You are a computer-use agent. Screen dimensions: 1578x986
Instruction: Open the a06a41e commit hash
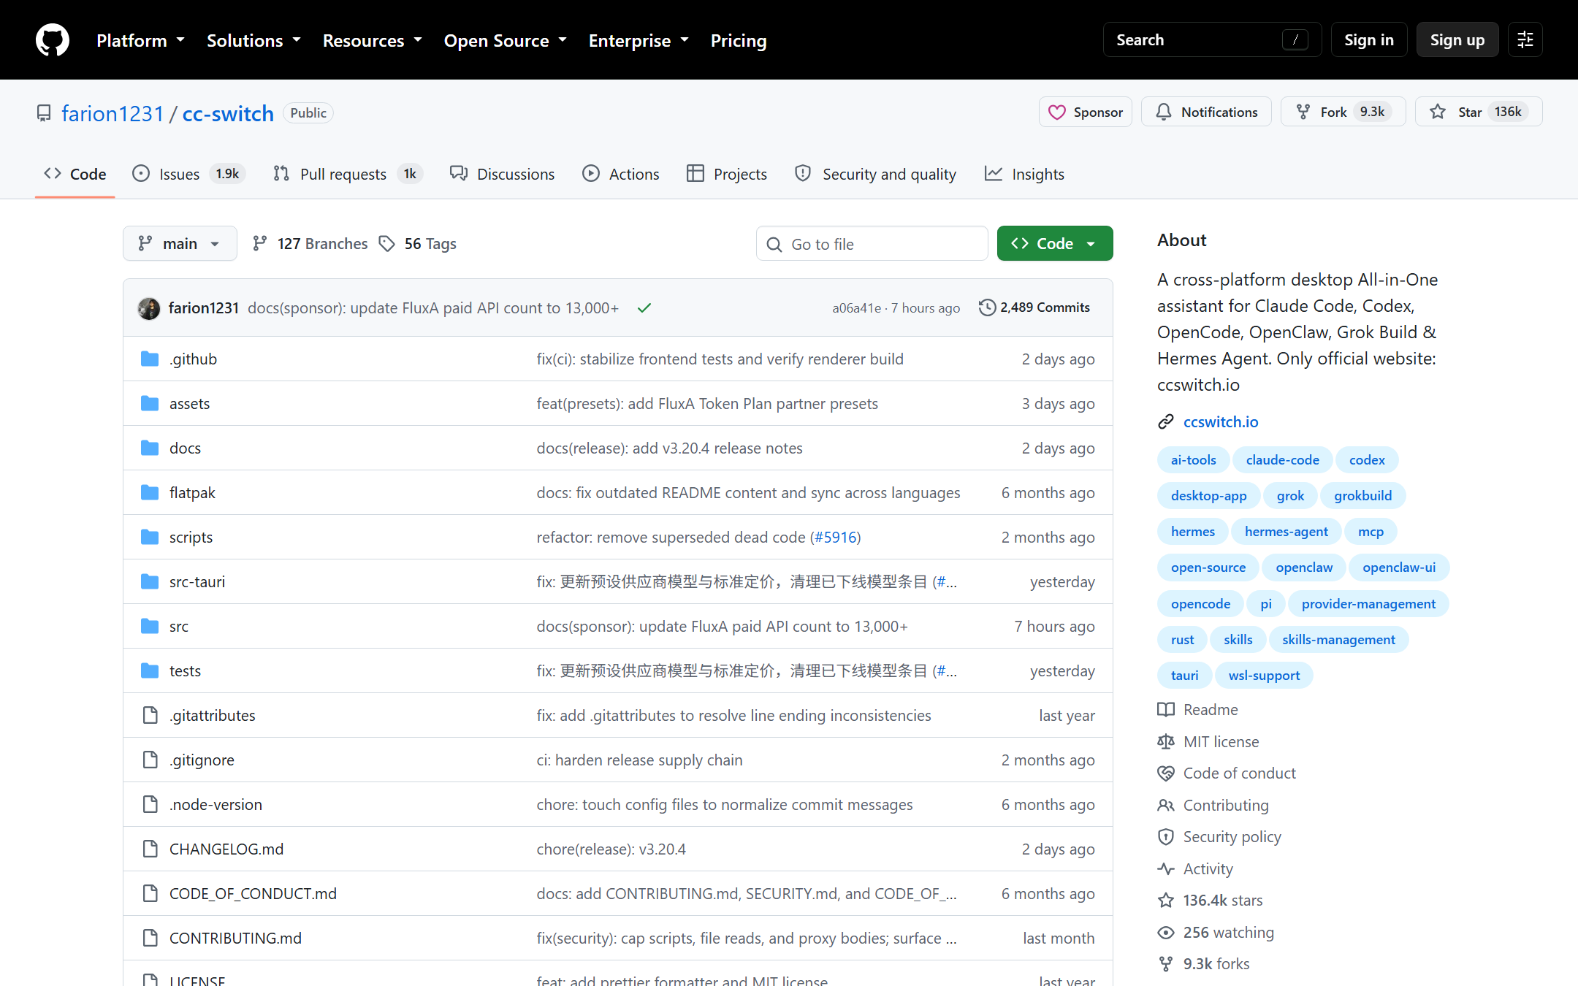[856, 308]
